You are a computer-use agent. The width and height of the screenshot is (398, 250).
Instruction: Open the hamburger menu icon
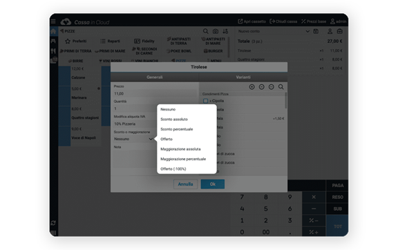pos(53,21)
